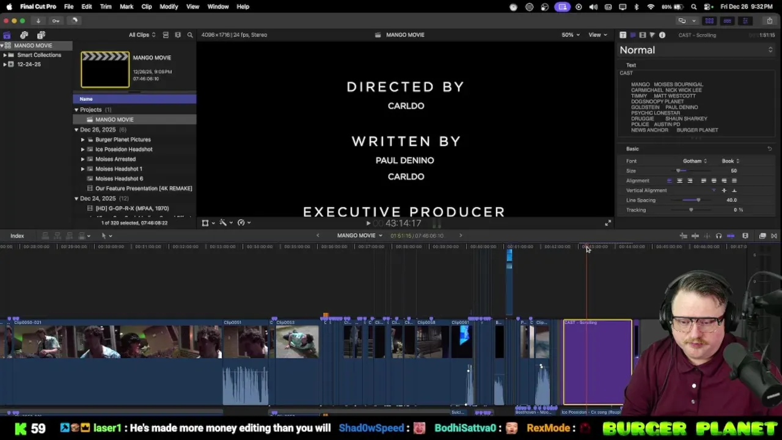
Task: Open viewer View options dropdown
Action: click(597, 35)
